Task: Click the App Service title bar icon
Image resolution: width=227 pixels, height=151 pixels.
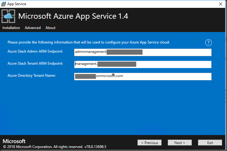Action: (4, 4)
